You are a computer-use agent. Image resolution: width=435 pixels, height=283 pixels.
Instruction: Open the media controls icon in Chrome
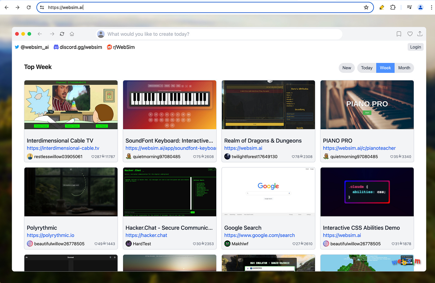point(409,7)
